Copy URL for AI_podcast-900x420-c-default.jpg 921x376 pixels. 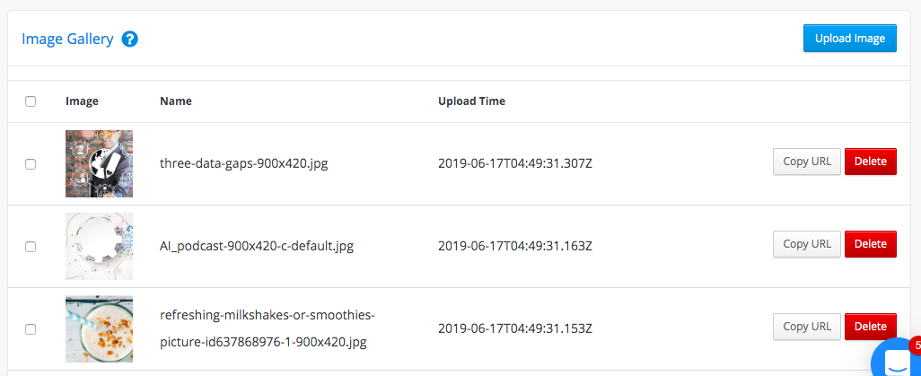pos(807,244)
